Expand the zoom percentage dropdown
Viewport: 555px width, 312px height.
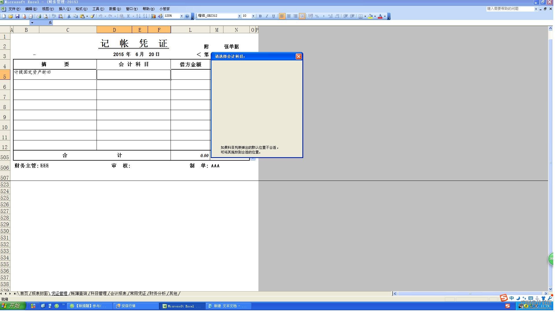click(182, 16)
